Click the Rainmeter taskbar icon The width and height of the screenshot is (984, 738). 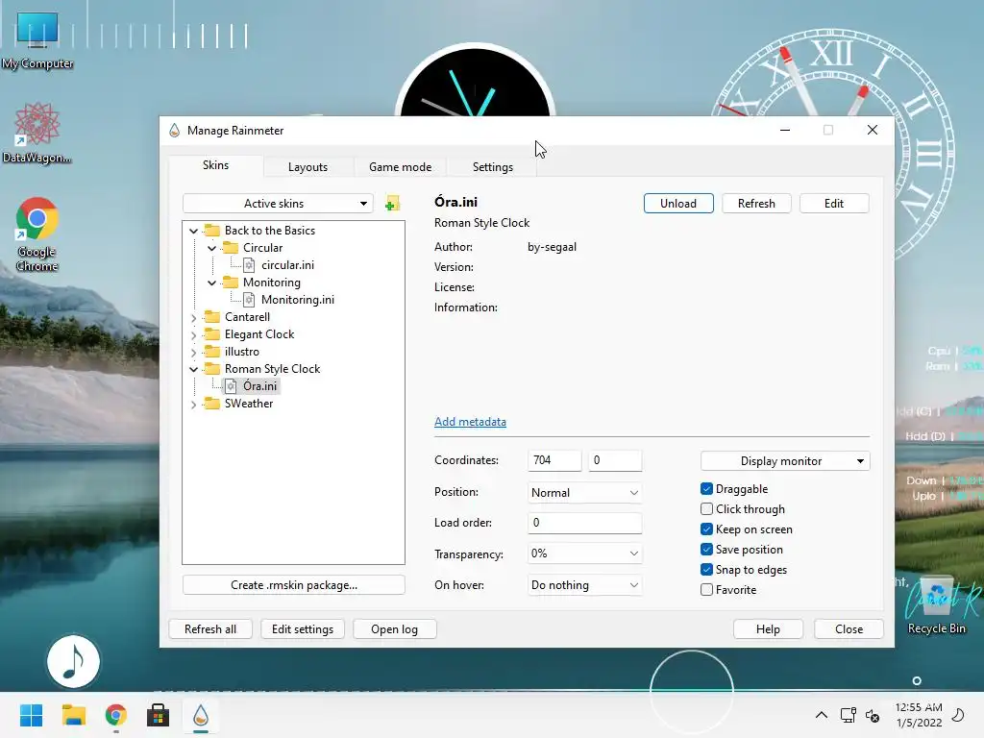[200, 715]
